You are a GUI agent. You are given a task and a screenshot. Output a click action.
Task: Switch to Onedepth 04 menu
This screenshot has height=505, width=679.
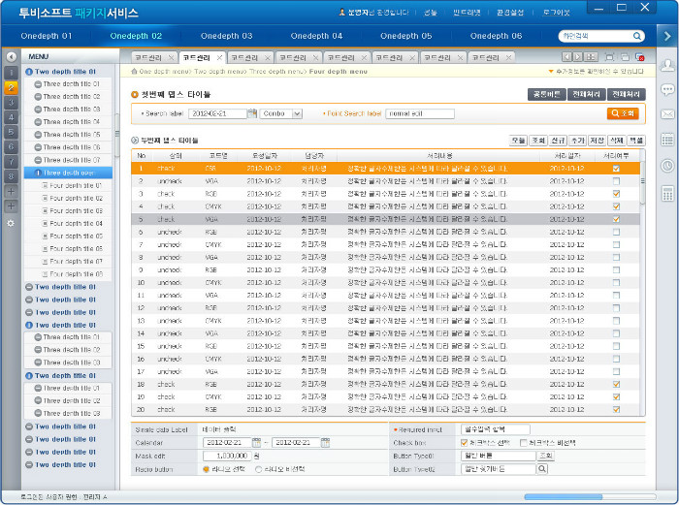coord(316,36)
